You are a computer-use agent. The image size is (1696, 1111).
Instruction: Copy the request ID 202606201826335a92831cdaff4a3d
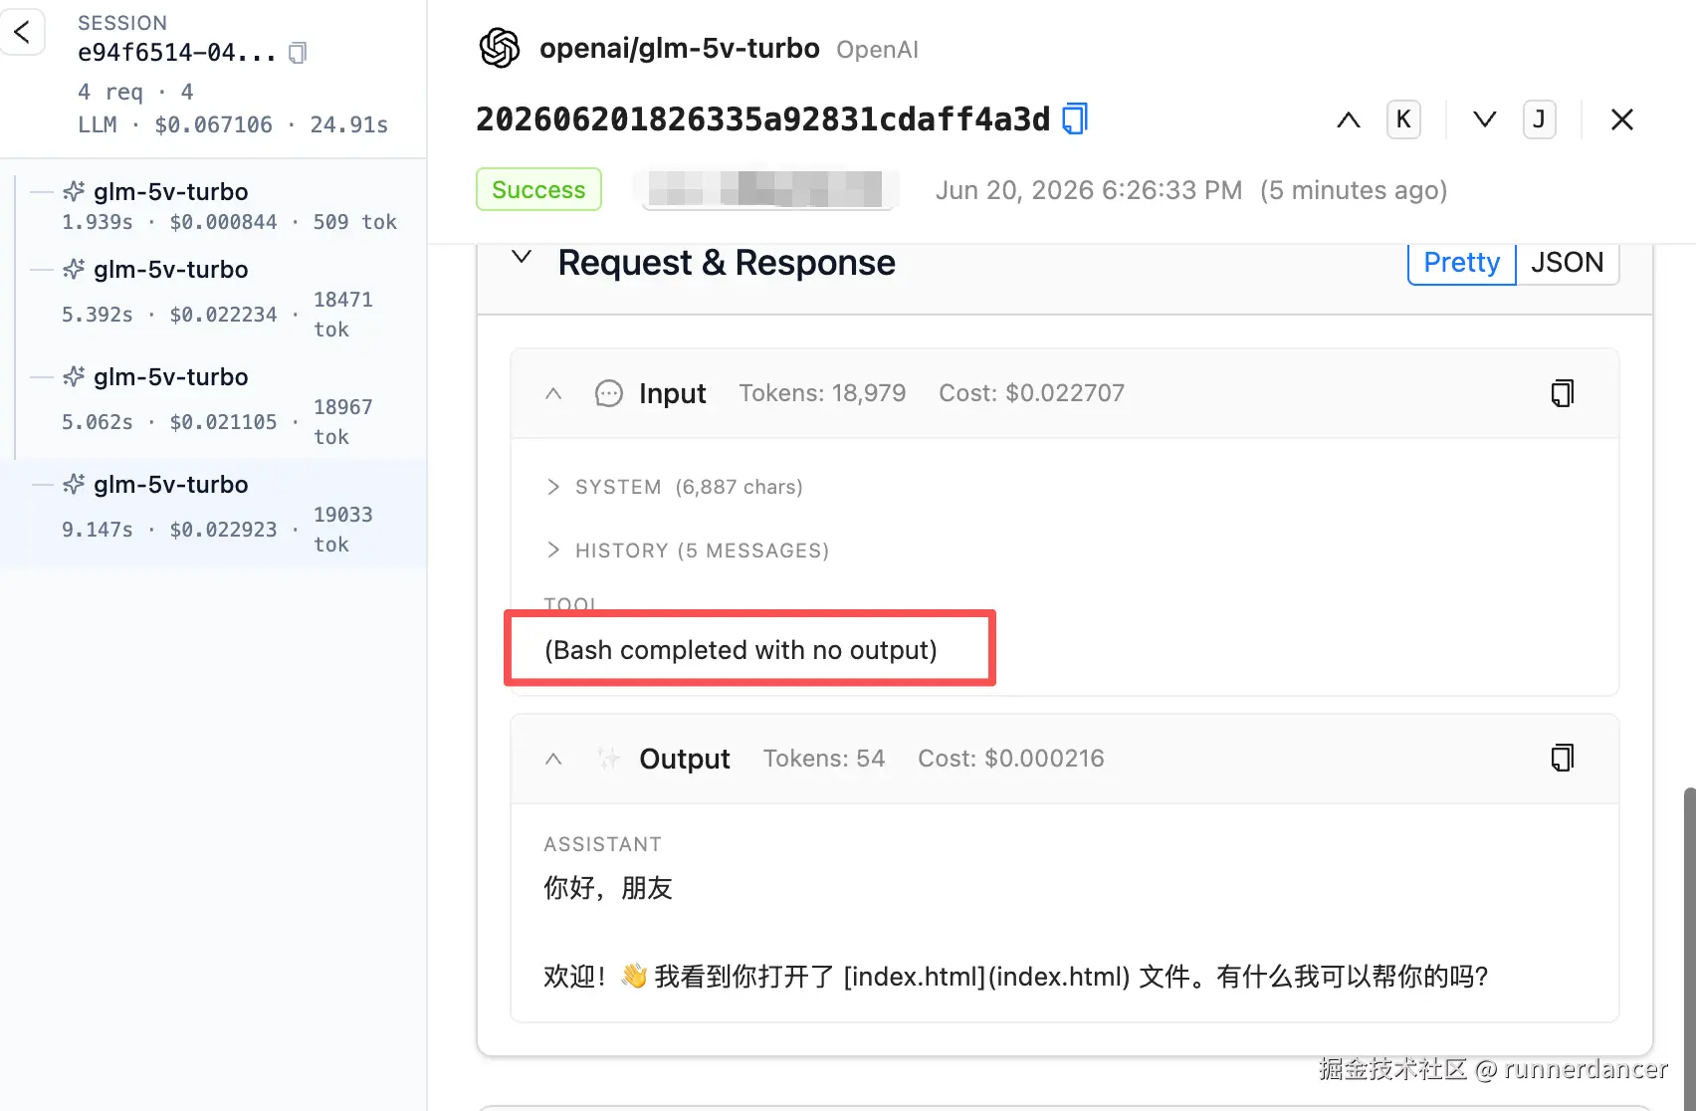1075,118
